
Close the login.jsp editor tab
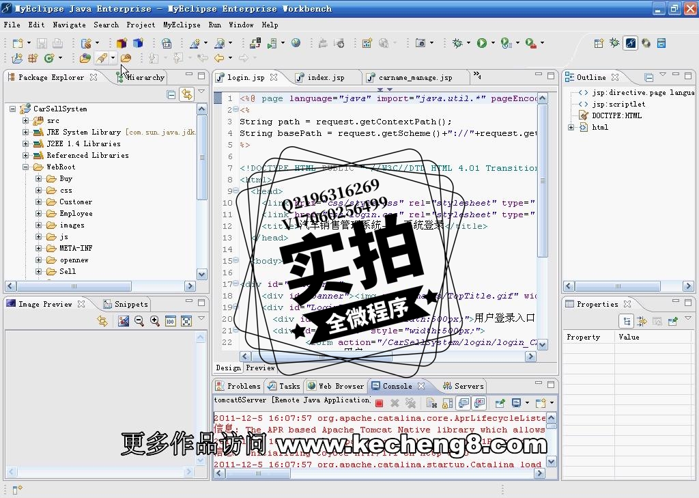(x=274, y=77)
